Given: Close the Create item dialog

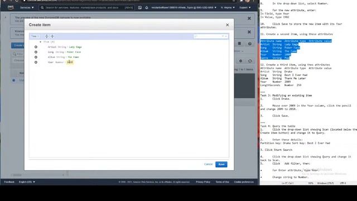Looking at the screenshot, I should click(227, 25).
